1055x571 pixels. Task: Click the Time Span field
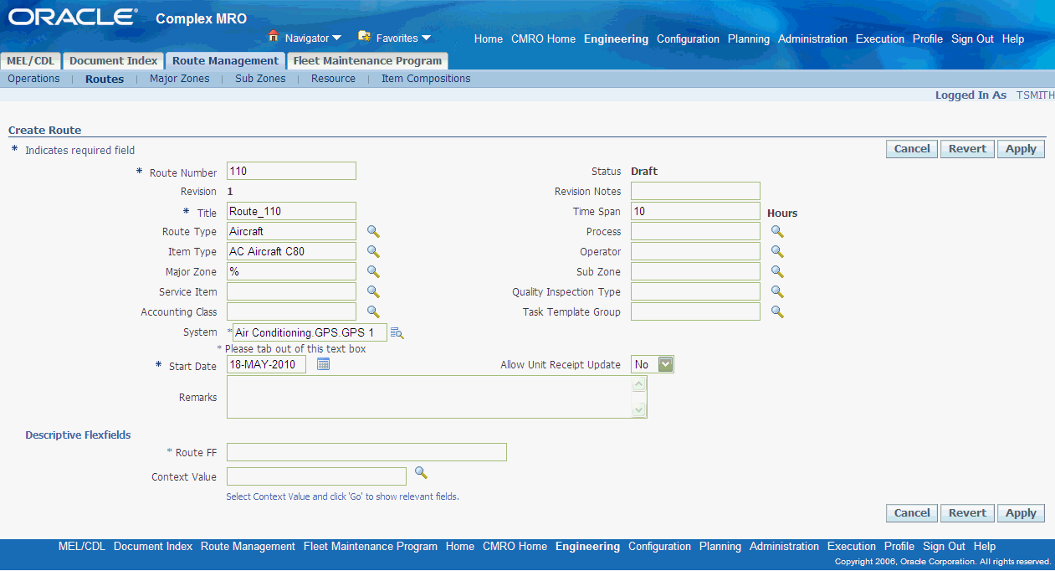(695, 211)
